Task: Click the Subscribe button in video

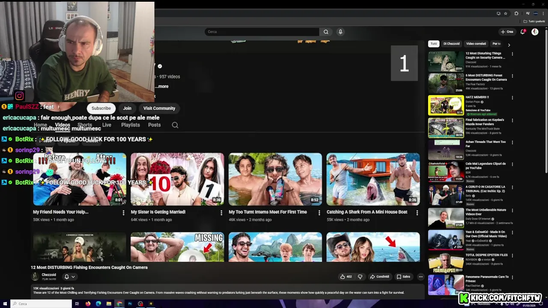Action: pyautogui.click(x=101, y=108)
